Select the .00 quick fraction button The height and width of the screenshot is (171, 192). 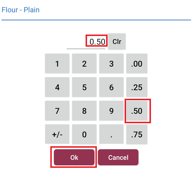137,64
